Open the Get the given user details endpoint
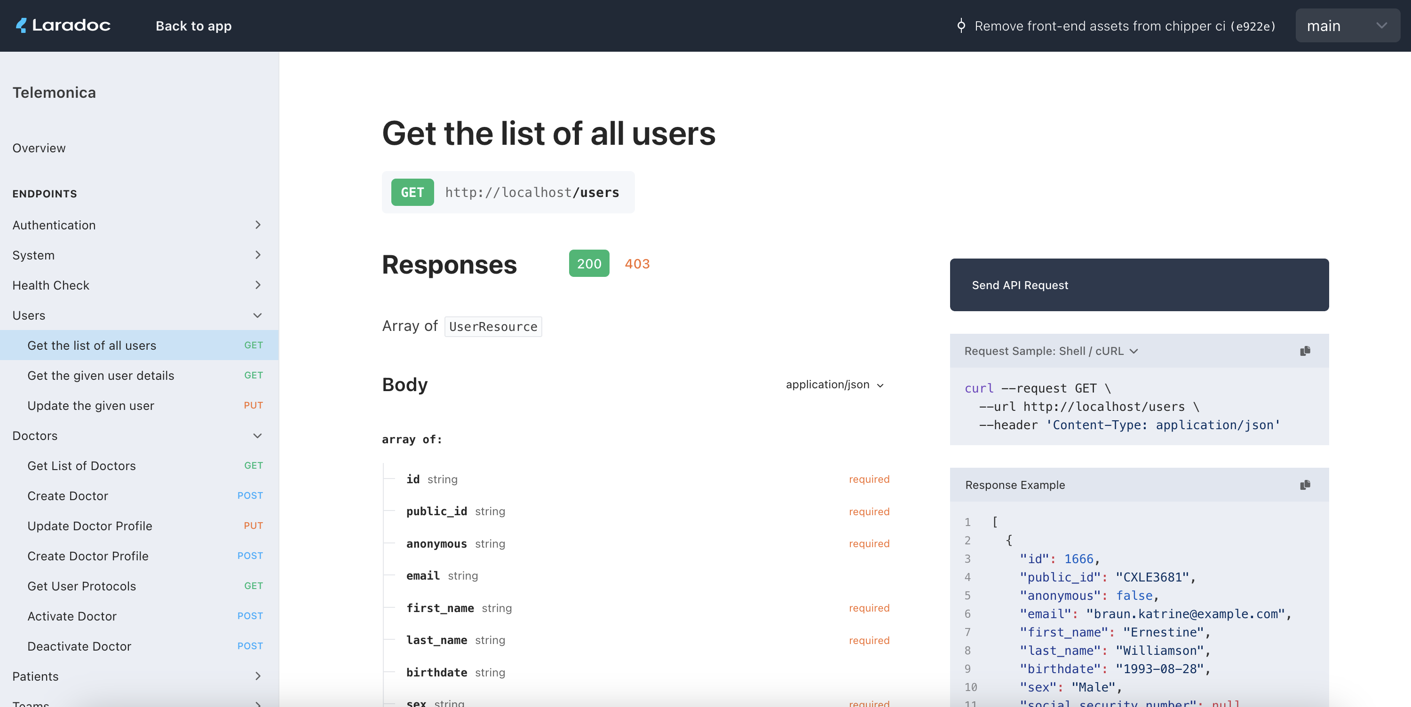 click(100, 376)
